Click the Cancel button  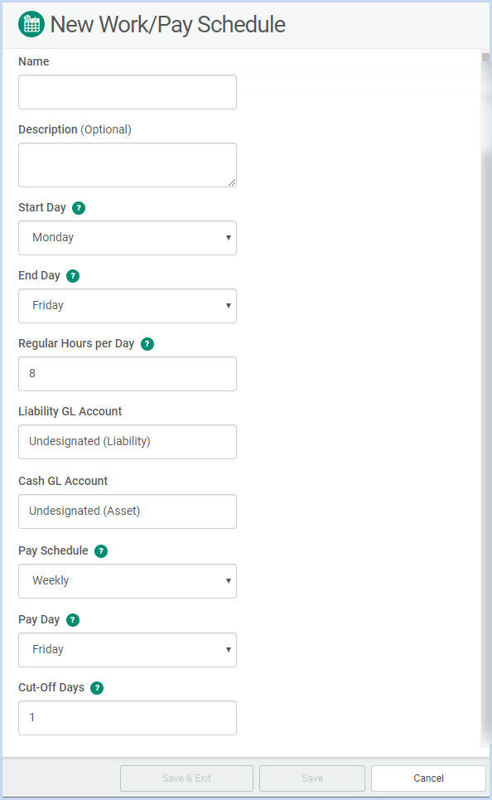(428, 778)
